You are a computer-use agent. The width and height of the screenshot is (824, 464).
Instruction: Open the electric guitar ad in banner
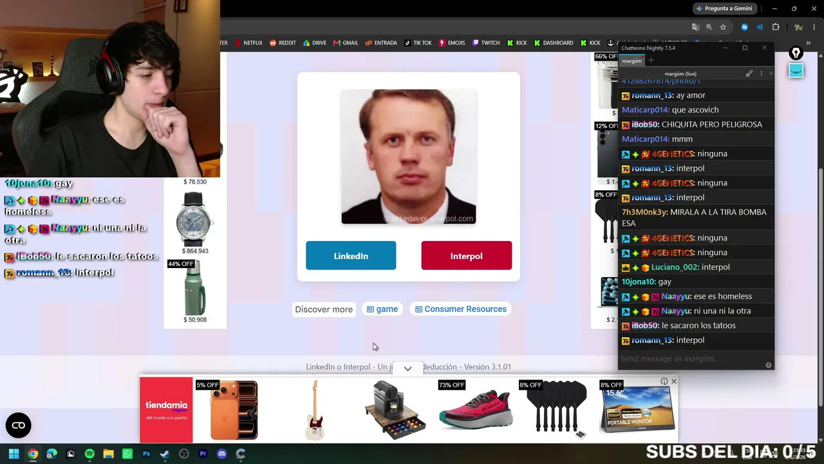tap(315, 411)
